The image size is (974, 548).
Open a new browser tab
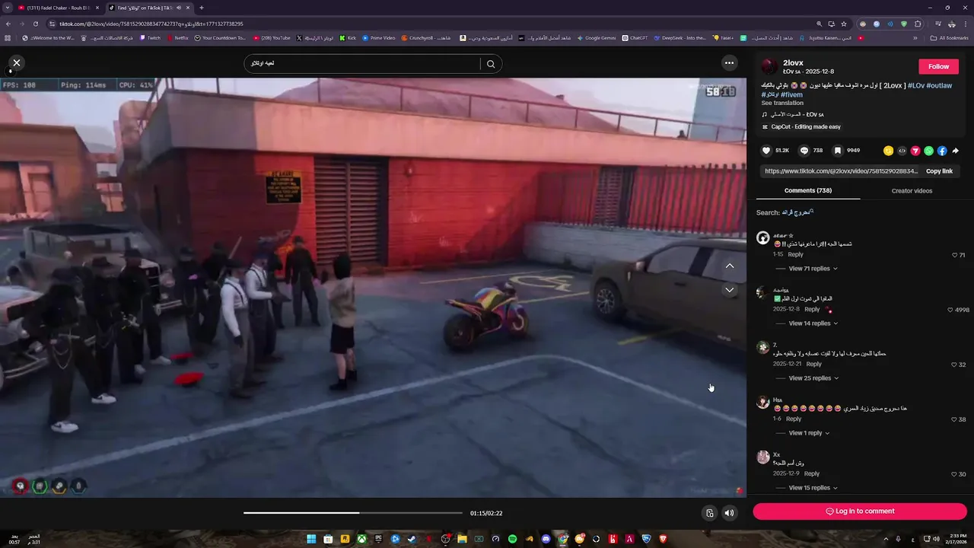(x=201, y=8)
